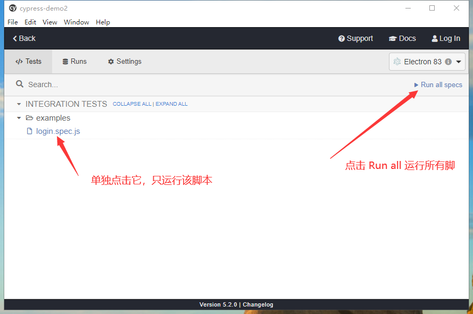Open the Support link
The height and width of the screenshot is (314, 473).
tap(355, 39)
